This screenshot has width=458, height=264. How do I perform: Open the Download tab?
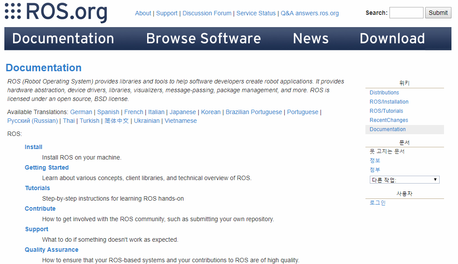pos(392,38)
